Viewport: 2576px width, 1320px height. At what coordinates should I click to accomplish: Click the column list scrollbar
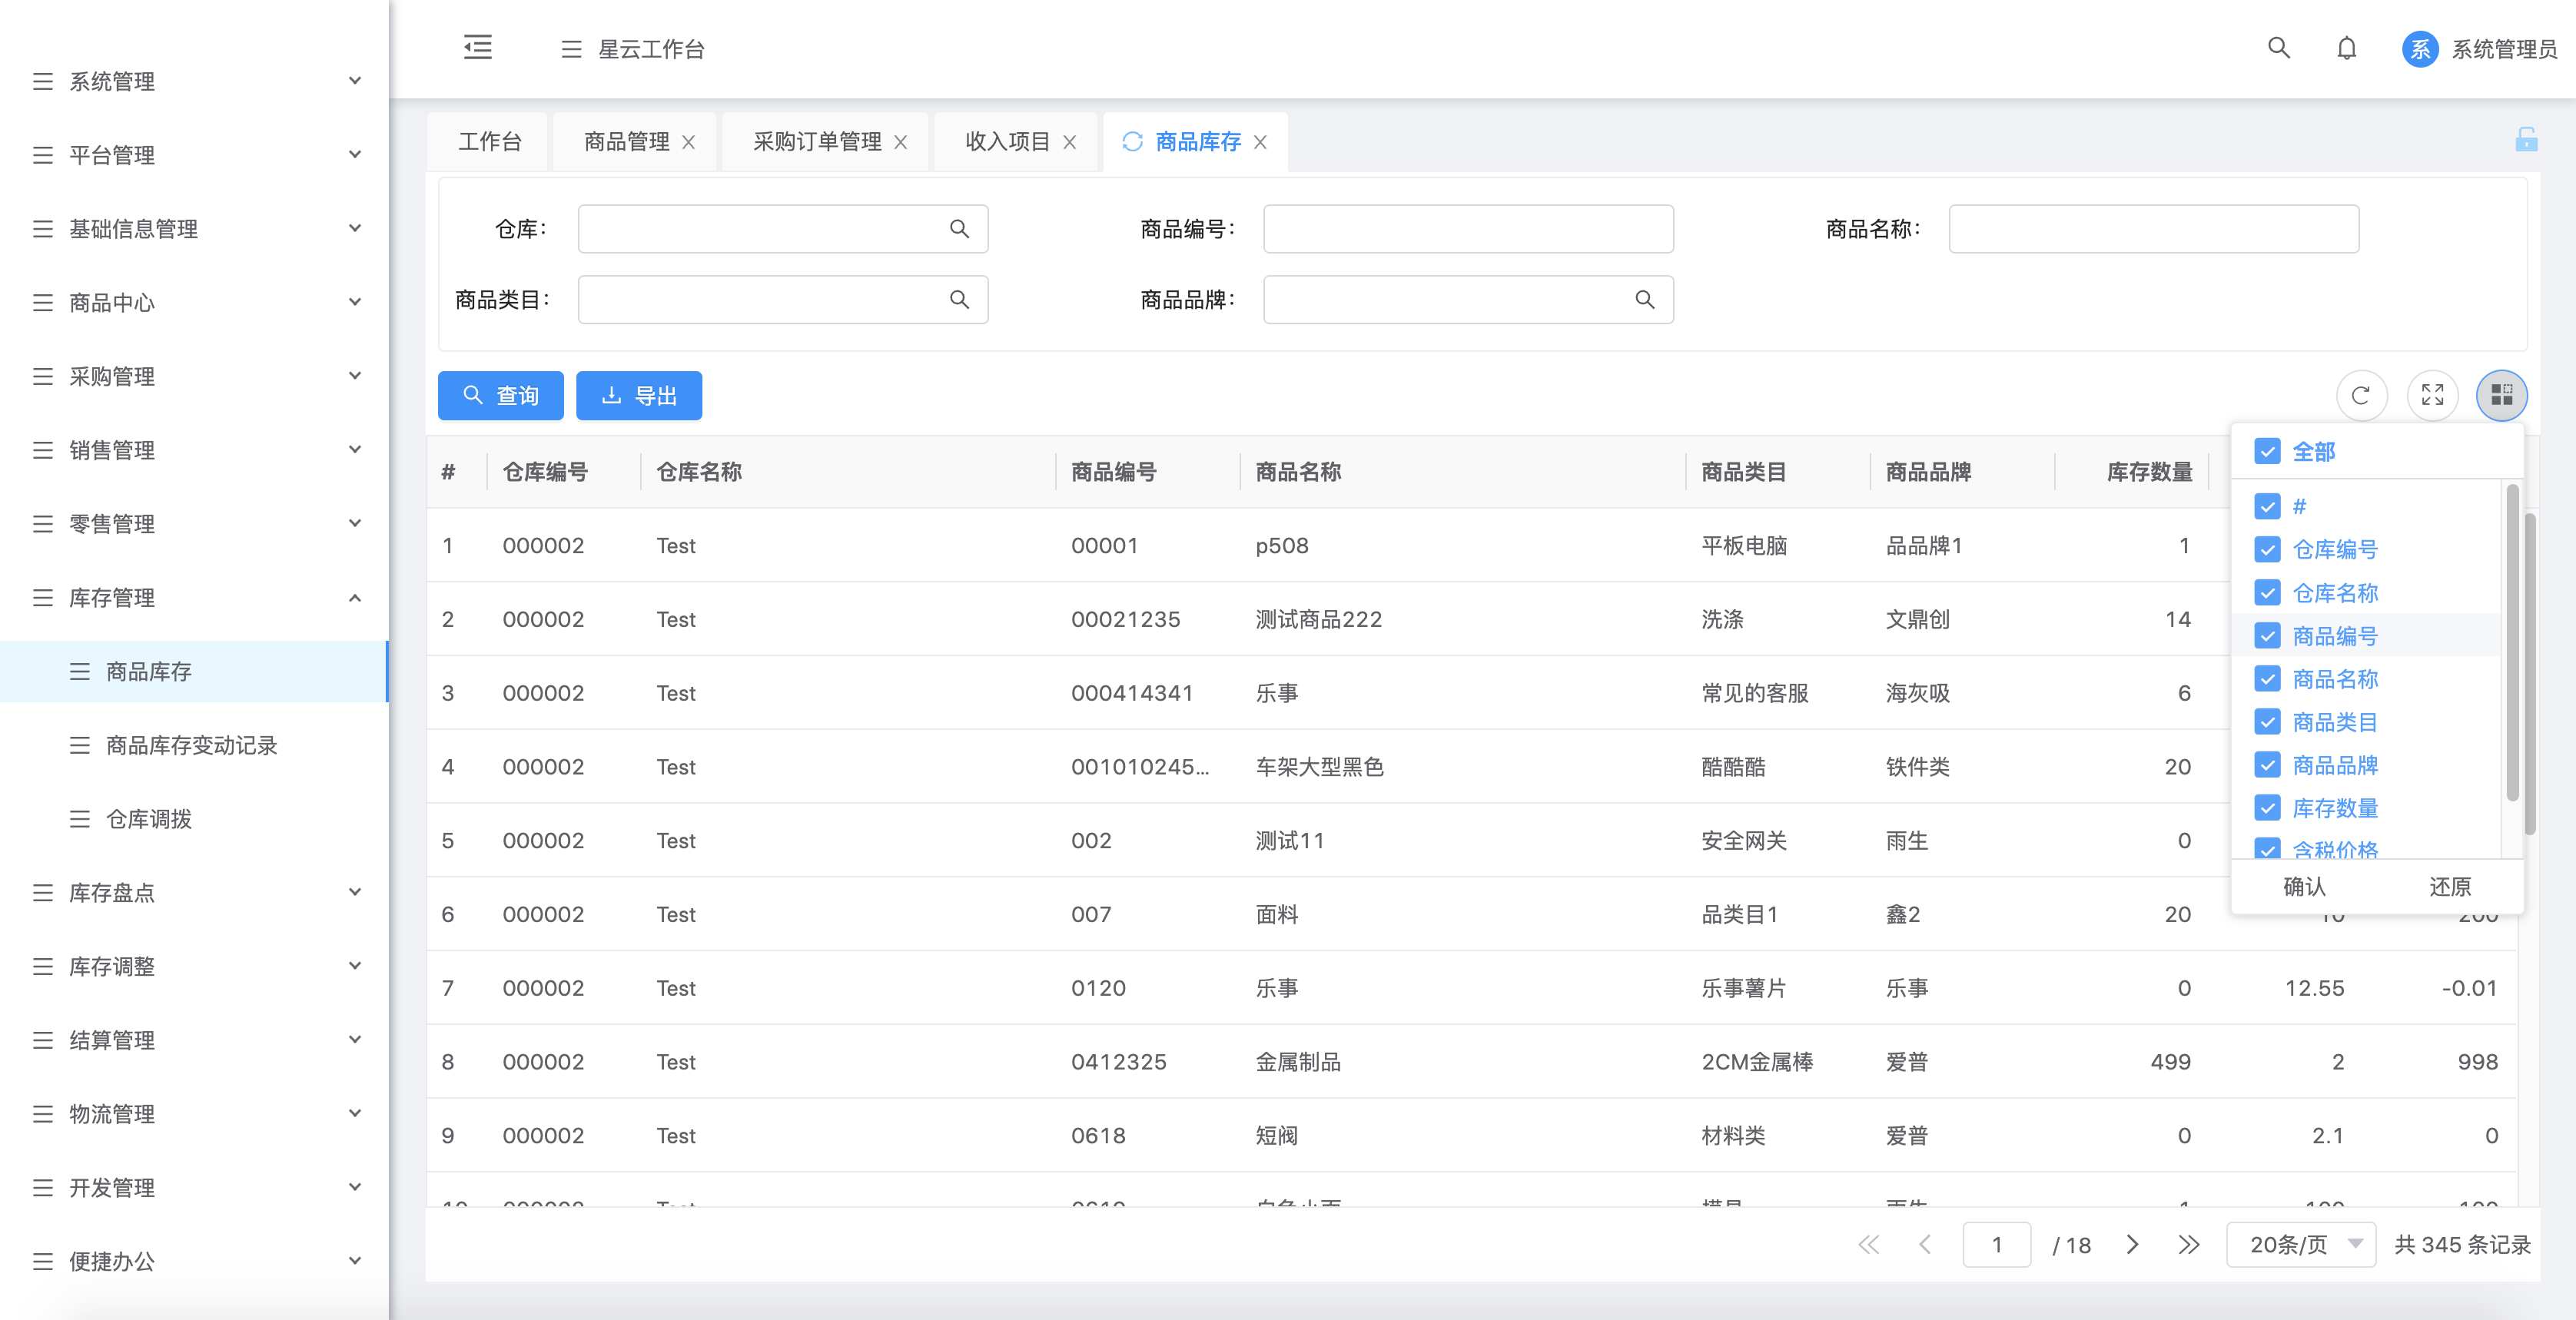[x=2512, y=642]
